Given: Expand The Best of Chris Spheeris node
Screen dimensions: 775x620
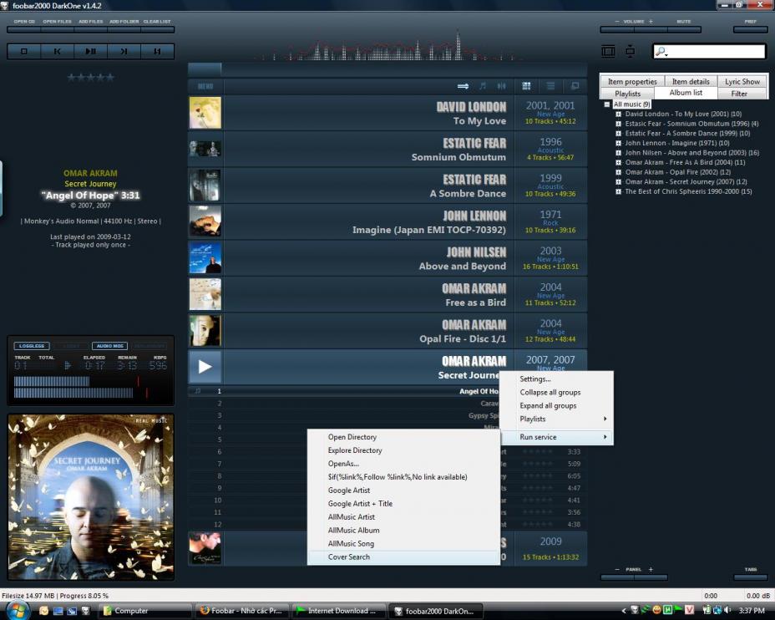Looking at the screenshot, I should pos(618,191).
